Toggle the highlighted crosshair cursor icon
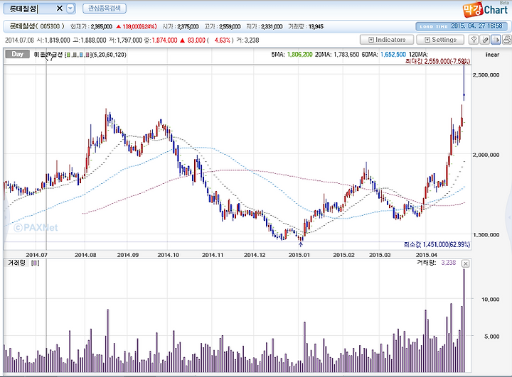512x377 pixels. (x=496, y=40)
